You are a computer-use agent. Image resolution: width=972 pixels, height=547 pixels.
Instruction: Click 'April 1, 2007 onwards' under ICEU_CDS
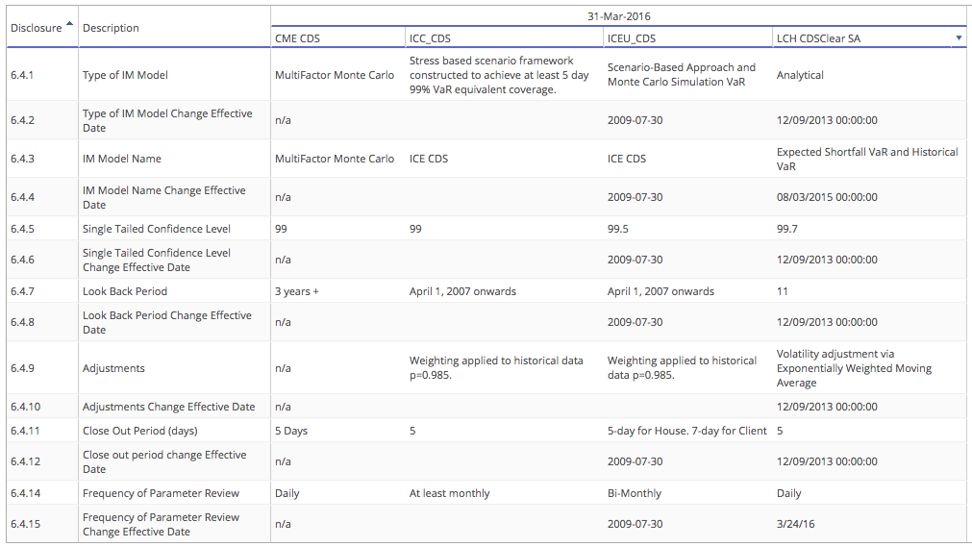(660, 291)
